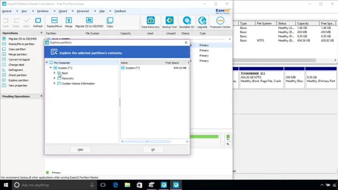Open the Freeware Center
The width and height of the screenshot is (338, 190).
point(220,22)
